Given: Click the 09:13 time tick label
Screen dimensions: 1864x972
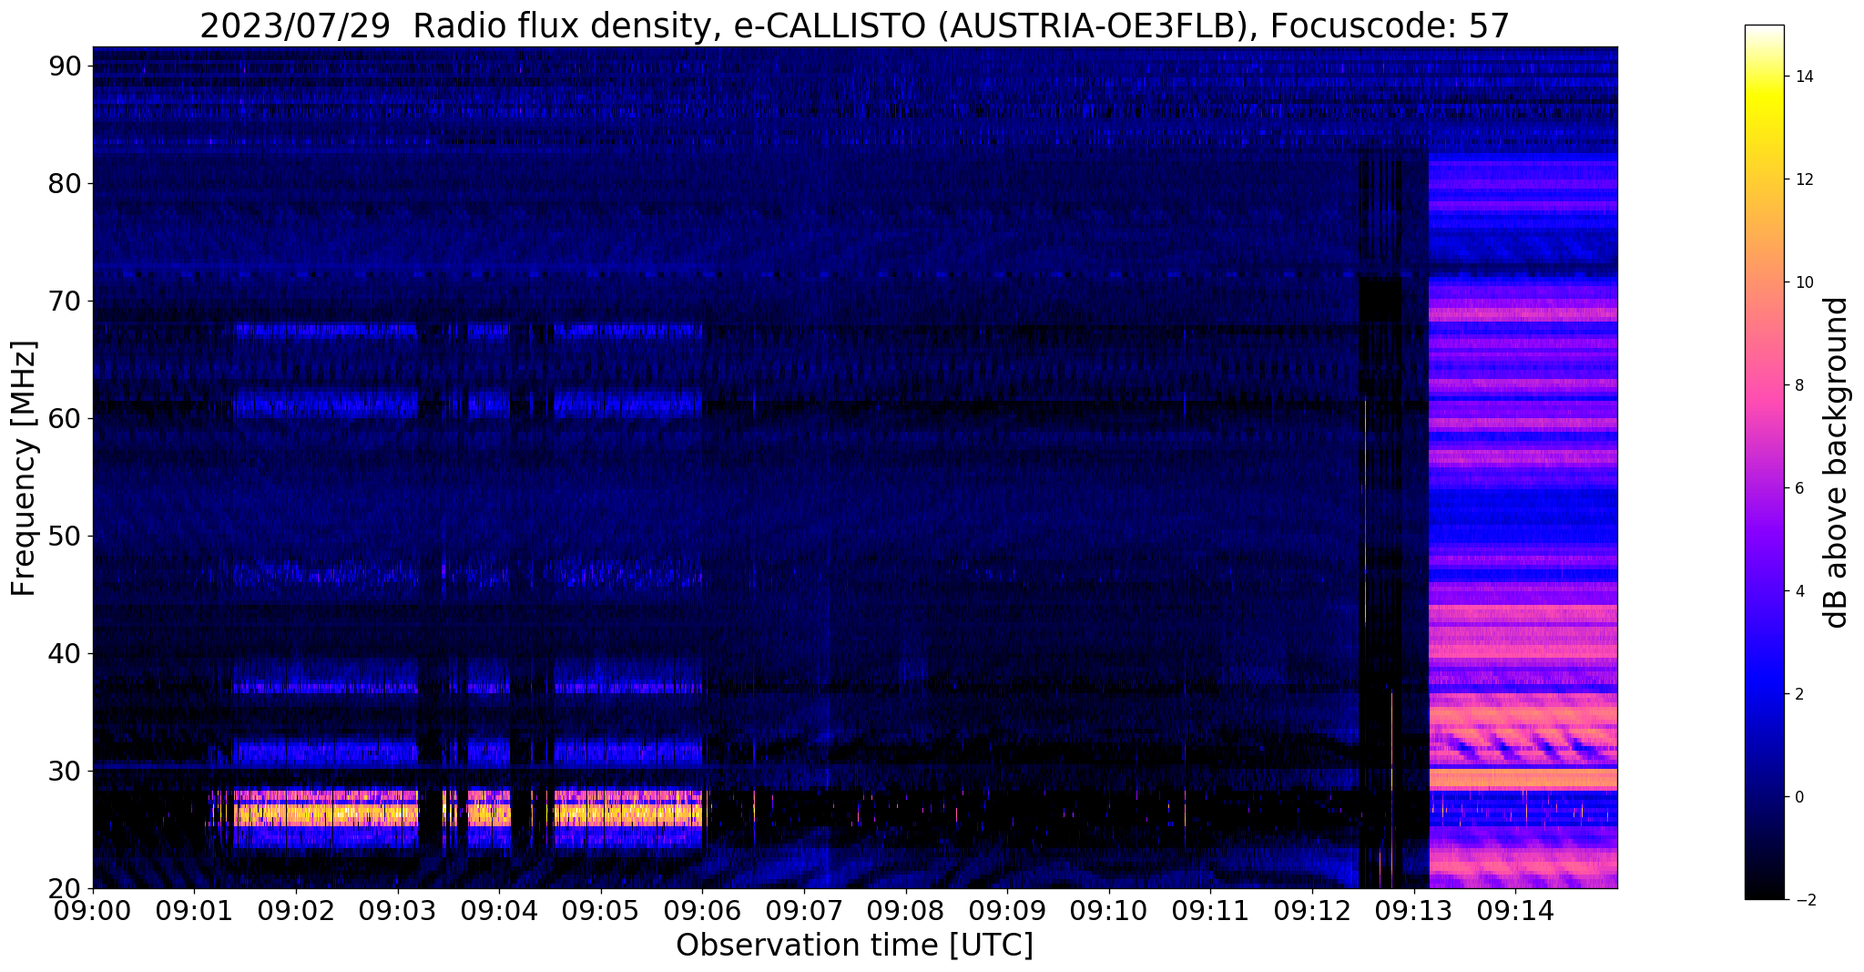Looking at the screenshot, I should click(1414, 909).
